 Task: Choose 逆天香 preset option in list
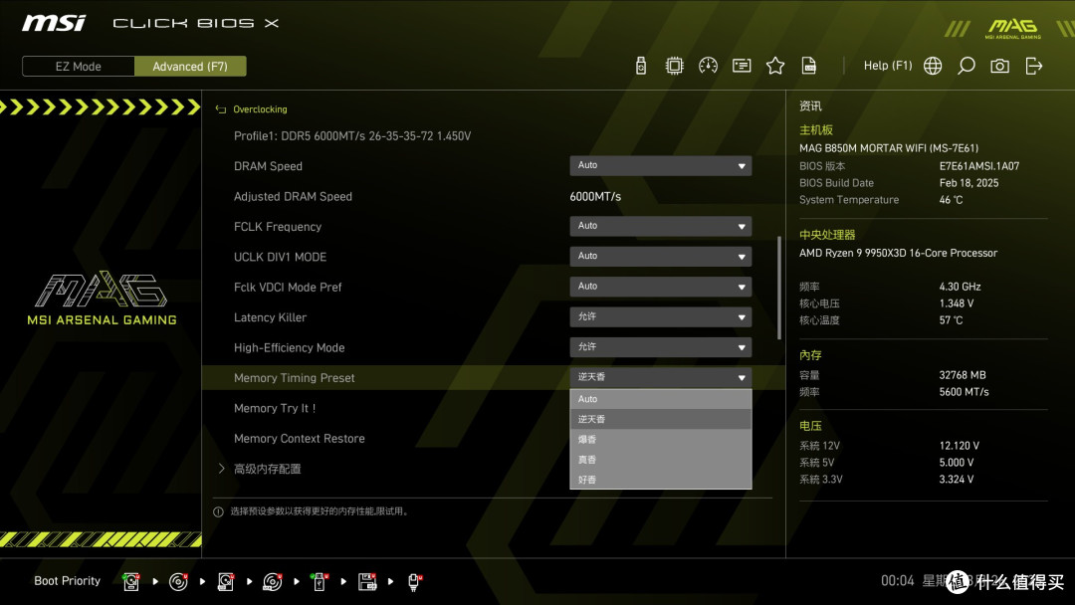click(660, 419)
